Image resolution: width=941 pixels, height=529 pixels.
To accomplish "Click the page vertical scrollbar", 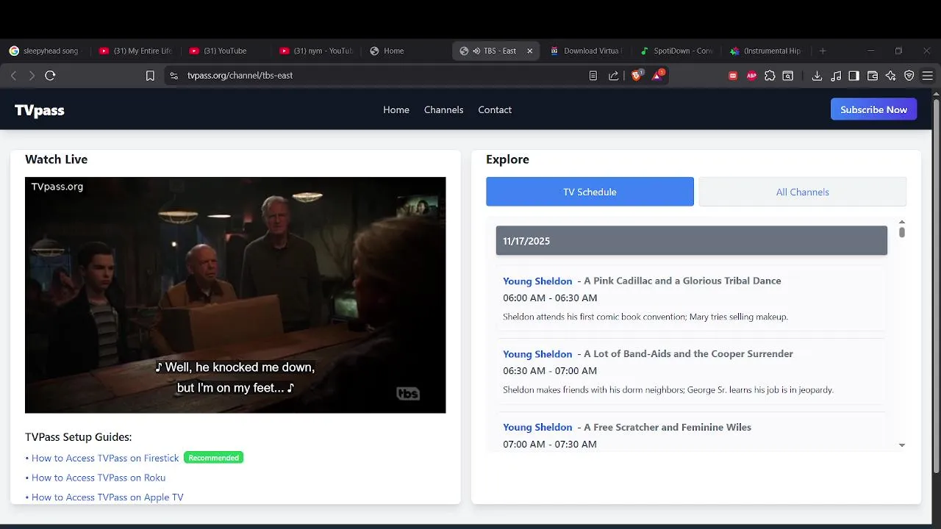I will click(x=936, y=287).
